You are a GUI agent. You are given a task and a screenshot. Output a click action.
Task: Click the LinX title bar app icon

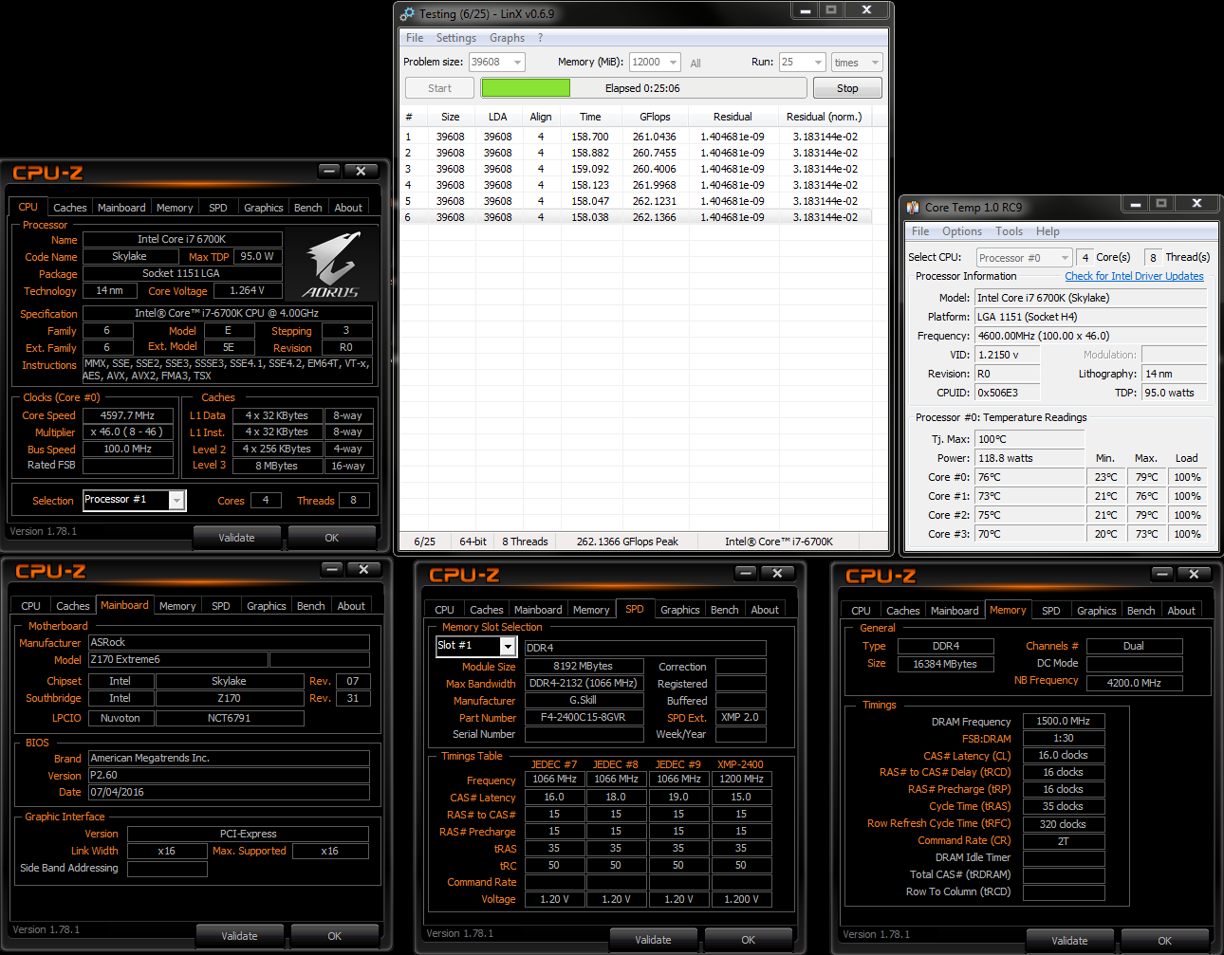pos(408,14)
